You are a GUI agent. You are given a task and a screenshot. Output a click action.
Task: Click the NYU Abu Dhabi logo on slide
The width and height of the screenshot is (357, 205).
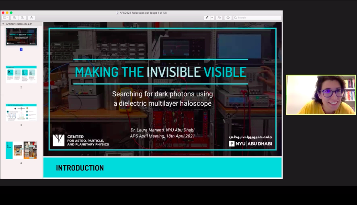coord(250,141)
